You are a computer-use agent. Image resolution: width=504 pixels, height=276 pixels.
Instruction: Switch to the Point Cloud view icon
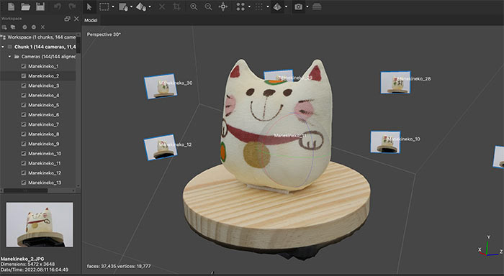coord(240,6)
